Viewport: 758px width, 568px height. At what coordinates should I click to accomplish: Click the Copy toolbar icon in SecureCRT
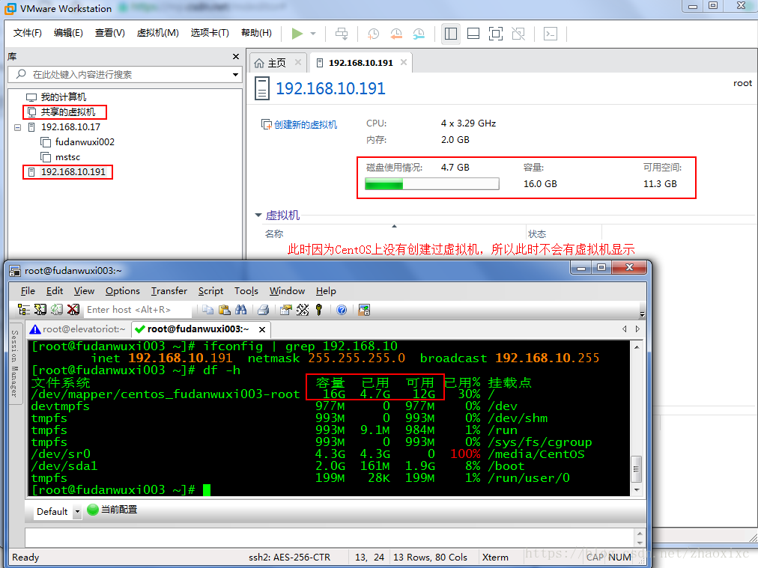(x=208, y=310)
